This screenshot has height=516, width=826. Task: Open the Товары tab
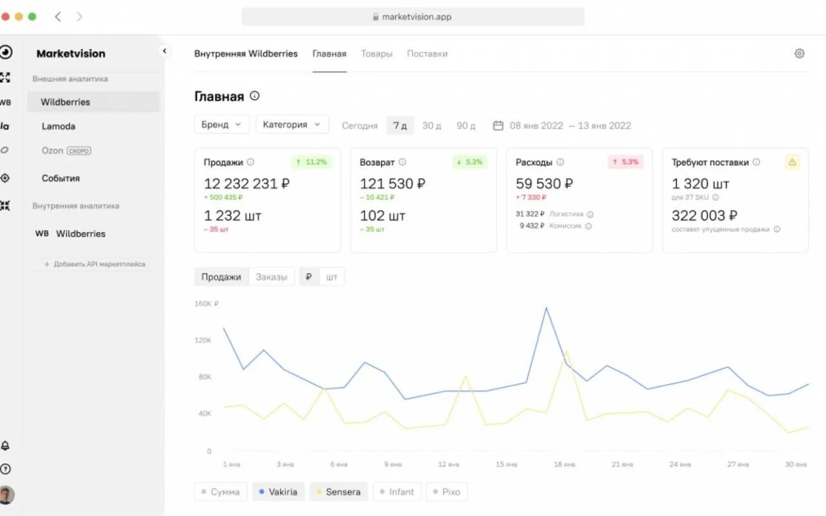coord(377,54)
